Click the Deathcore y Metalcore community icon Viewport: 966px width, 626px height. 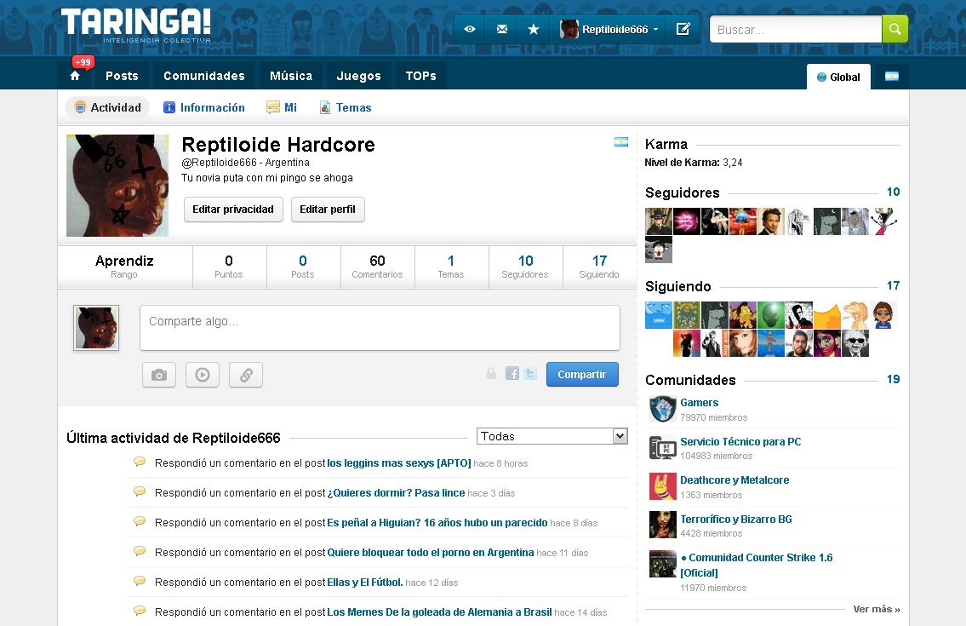point(663,486)
